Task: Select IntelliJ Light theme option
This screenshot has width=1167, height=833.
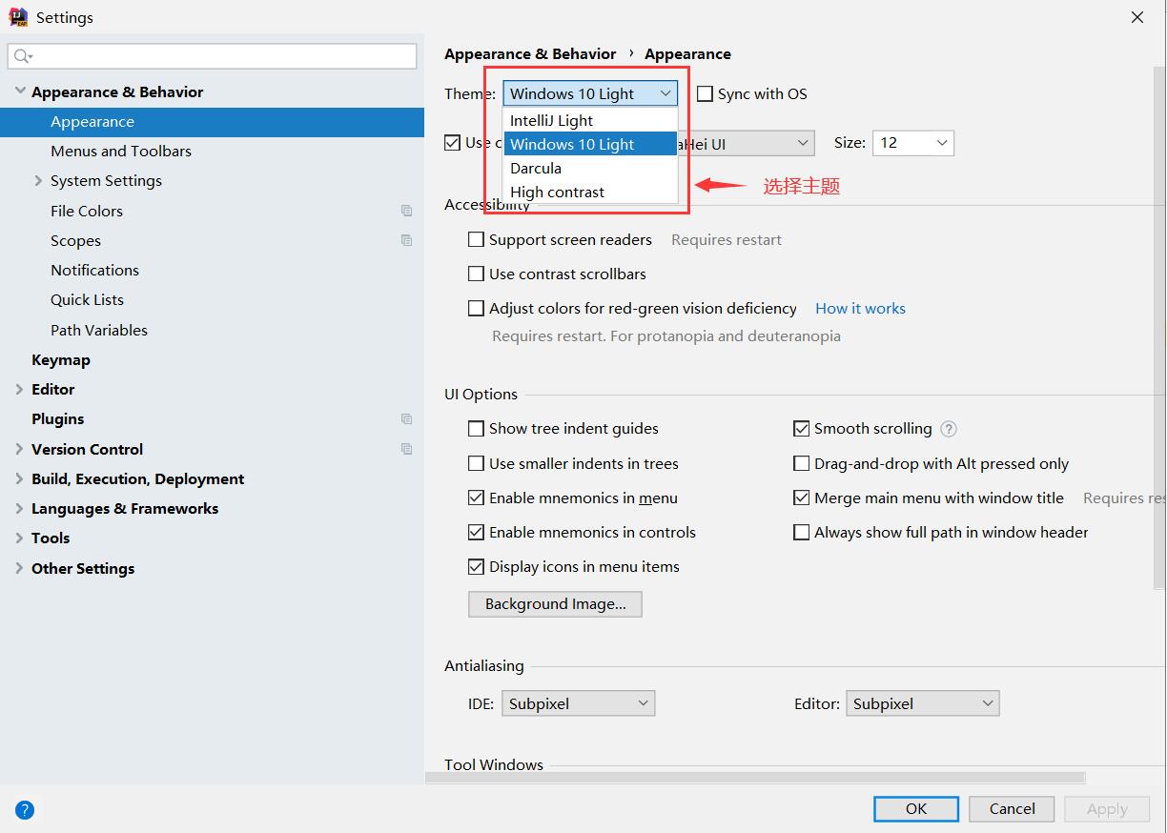Action: pos(590,120)
